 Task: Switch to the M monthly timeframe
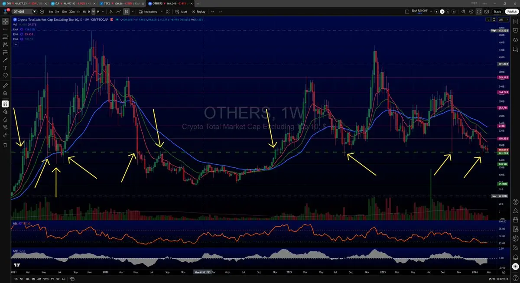[x=98, y=12]
